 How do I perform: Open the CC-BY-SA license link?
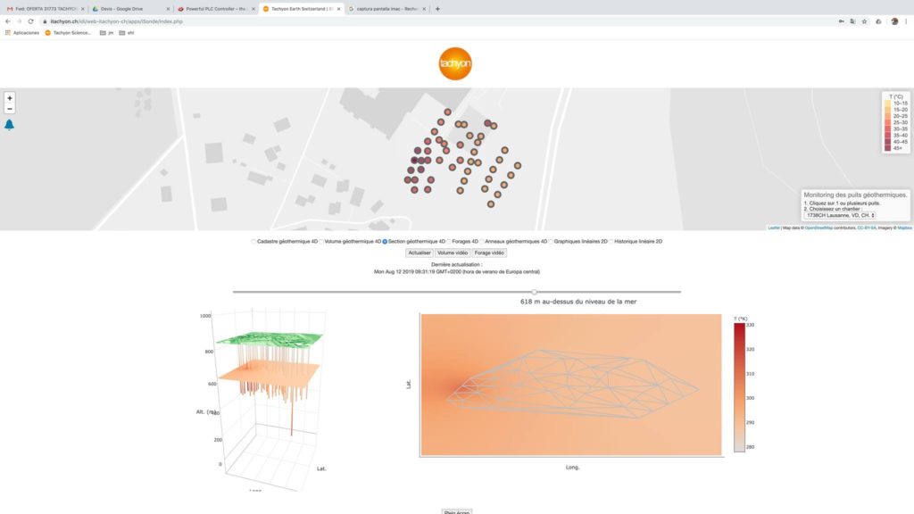(866, 228)
